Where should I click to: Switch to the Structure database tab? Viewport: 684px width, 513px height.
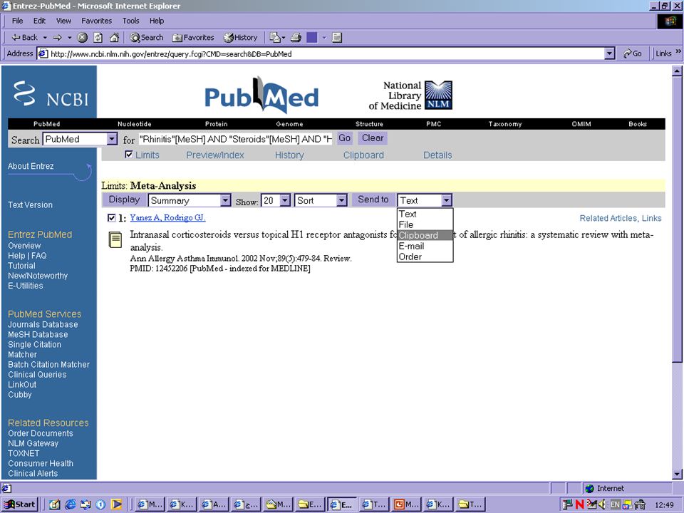tap(369, 124)
